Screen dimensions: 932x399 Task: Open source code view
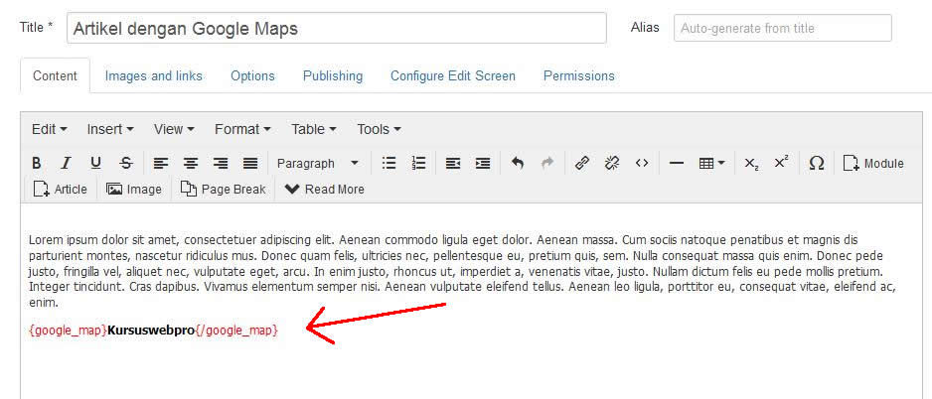click(641, 164)
